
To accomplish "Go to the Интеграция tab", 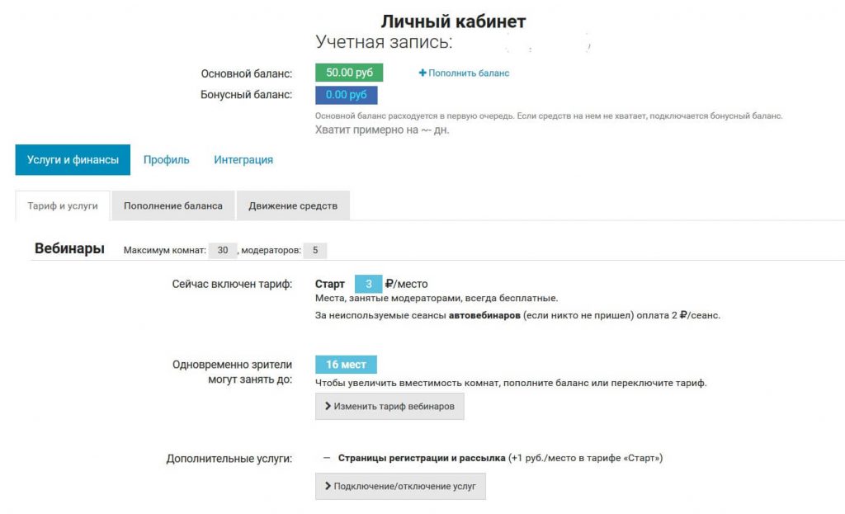I will pyautogui.click(x=243, y=160).
